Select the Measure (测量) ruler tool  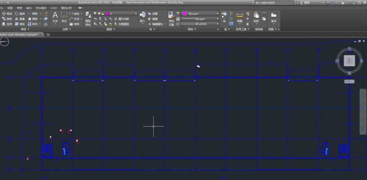240,18
